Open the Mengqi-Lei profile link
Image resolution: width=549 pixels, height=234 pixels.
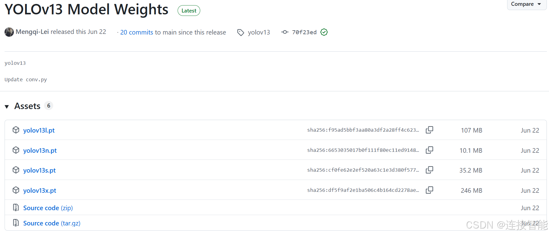click(x=32, y=32)
